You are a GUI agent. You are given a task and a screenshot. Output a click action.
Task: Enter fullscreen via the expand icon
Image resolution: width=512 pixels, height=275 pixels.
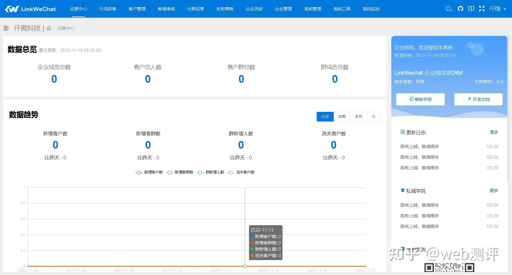(x=482, y=9)
